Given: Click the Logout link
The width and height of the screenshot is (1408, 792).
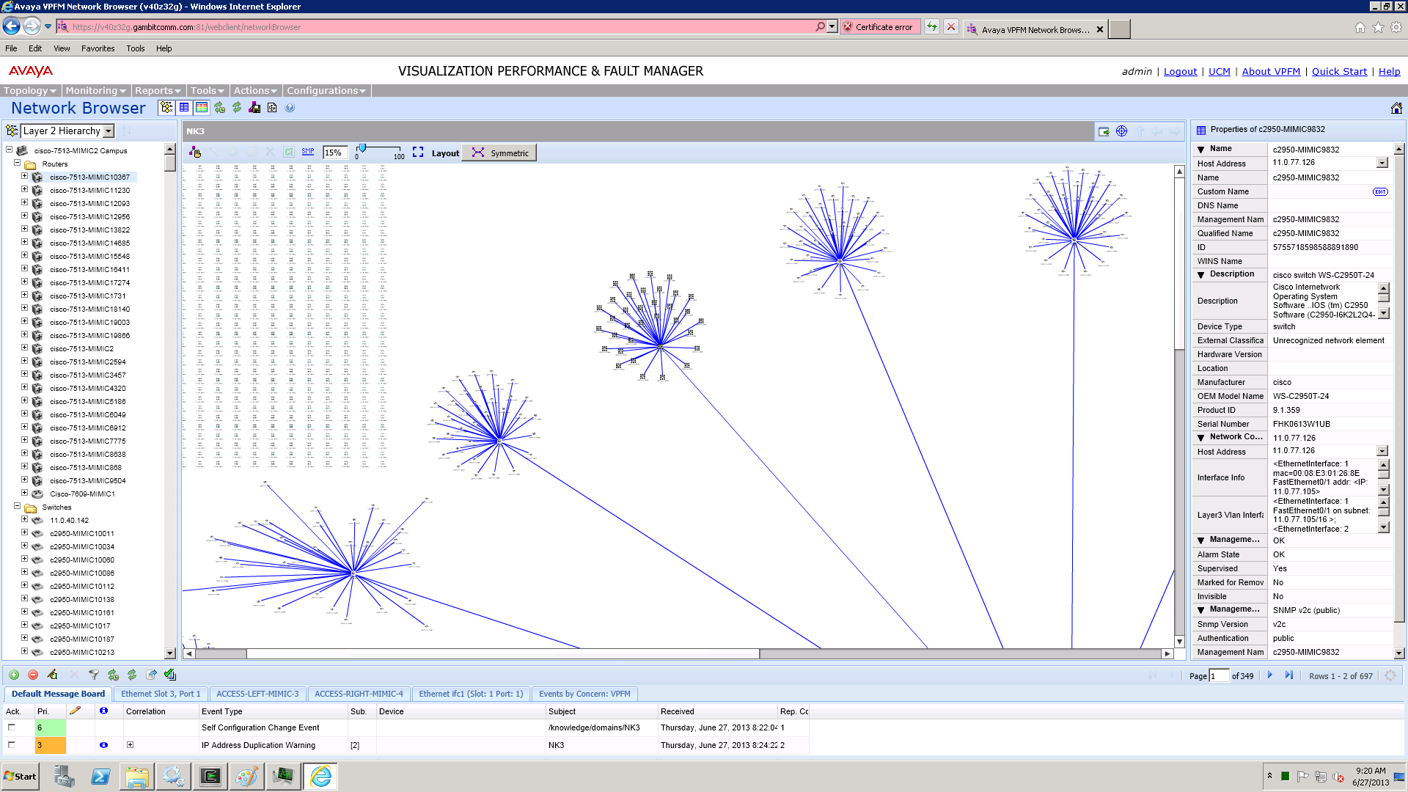Looking at the screenshot, I should point(1180,72).
